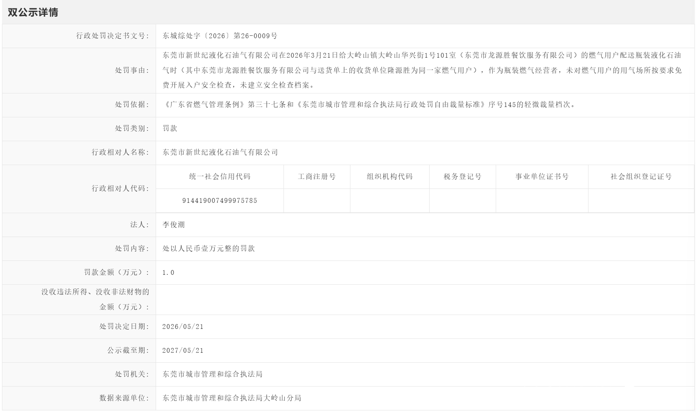696x412 pixels.
Task: Click the 税务登记号 column header
Action: tap(463, 177)
